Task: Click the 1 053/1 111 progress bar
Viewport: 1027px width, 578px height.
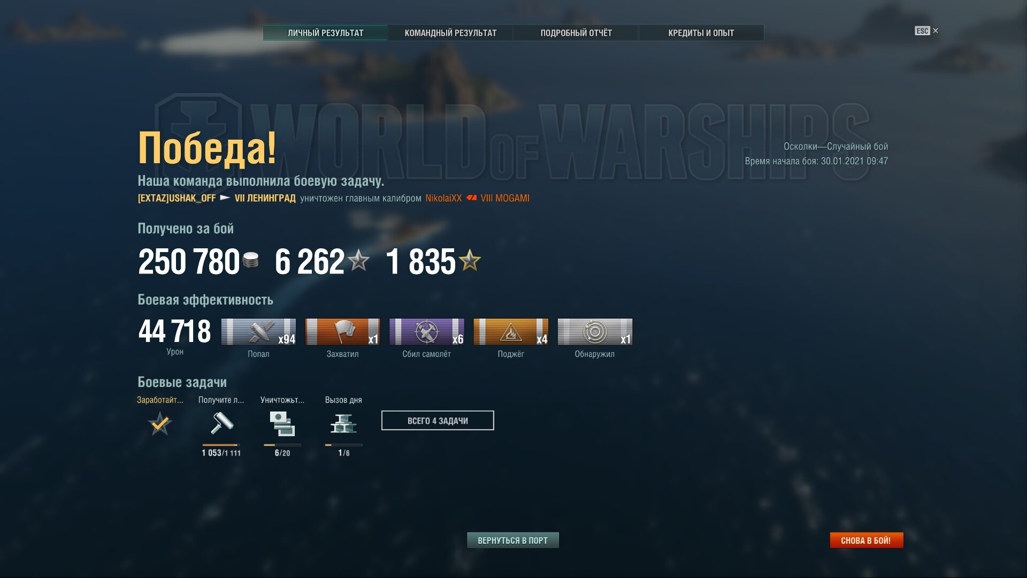Action: [x=221, y=445]
